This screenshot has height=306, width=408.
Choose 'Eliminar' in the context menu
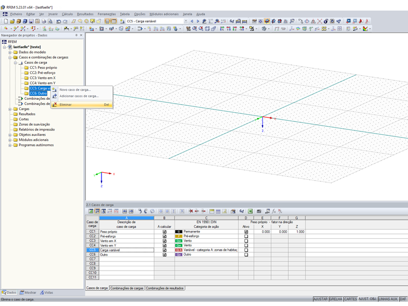point(82,105)
